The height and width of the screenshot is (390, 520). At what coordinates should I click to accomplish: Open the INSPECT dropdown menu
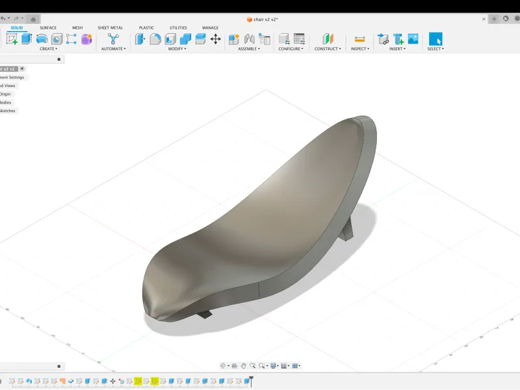pos(360,49)
